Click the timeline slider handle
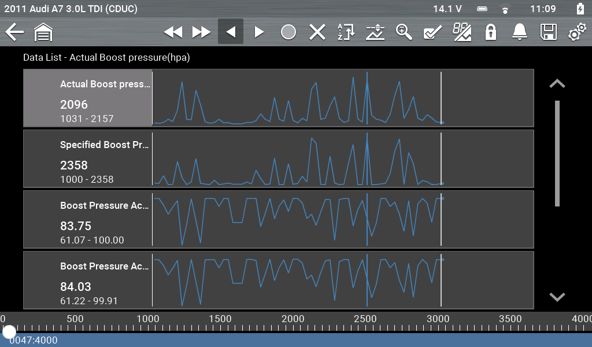This screenshot has height=347, width=592. 9,331
